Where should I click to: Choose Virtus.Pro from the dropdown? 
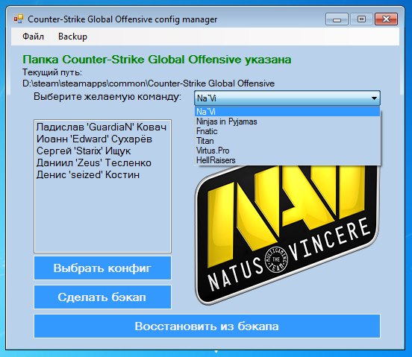(287, 151)
